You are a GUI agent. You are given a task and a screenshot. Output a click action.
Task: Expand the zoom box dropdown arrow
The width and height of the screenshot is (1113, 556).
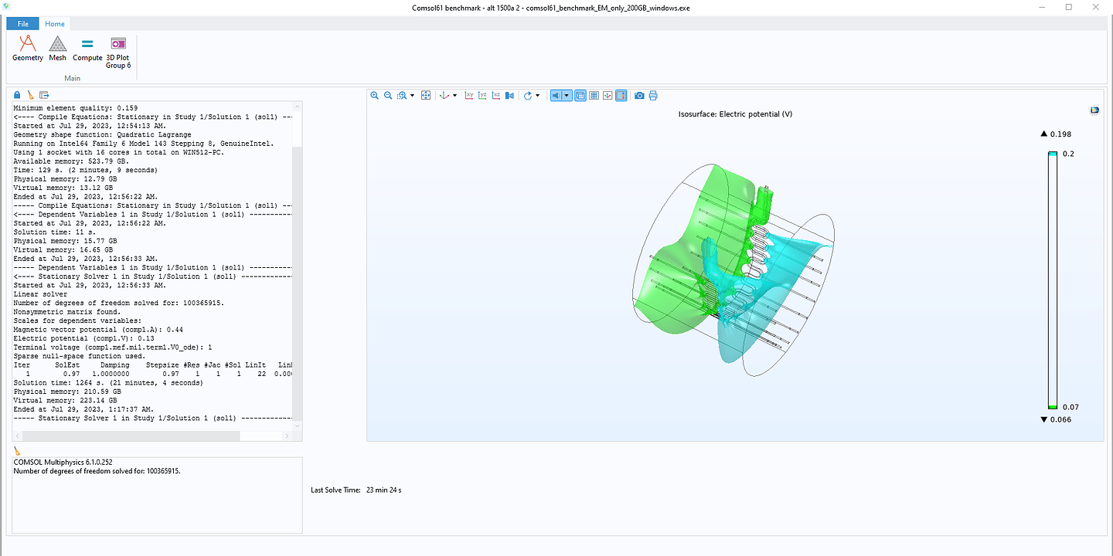[x=413, y=96]
